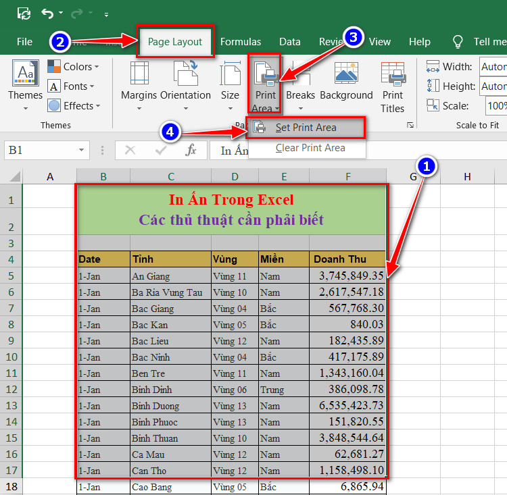This screenshot has height=495, width=507.
Task: Switch to the Data tab
Action: tap(290, 42)
